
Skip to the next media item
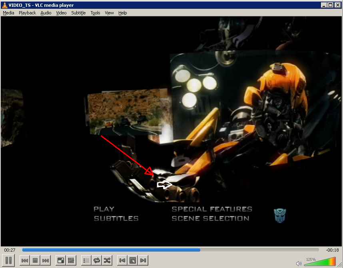46,260
